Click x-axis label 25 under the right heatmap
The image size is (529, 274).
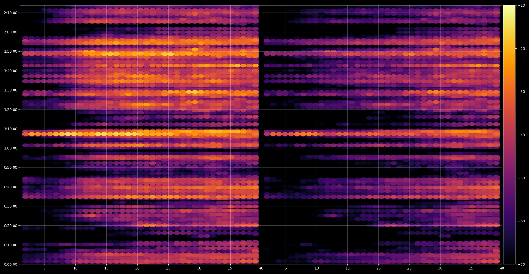coord(409,268)
